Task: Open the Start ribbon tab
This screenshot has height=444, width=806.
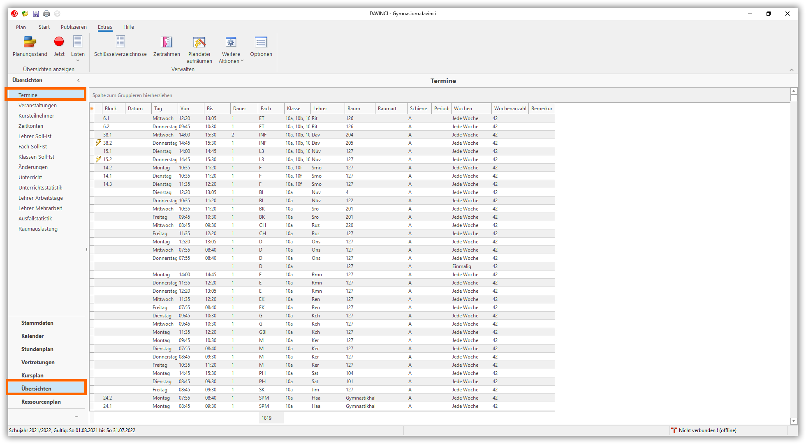Action: pos(44,27)
